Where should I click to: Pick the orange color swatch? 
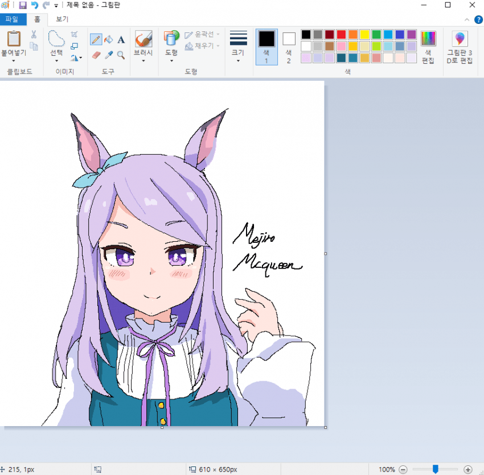(x=353, y=34)
